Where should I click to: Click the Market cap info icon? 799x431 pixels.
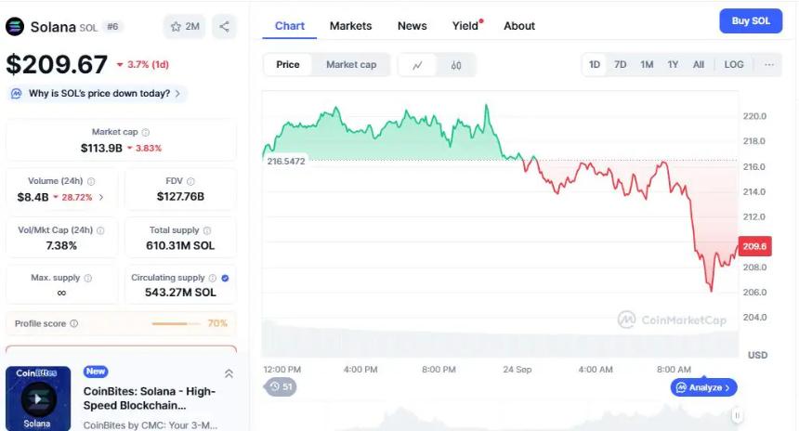click(146, 133)
